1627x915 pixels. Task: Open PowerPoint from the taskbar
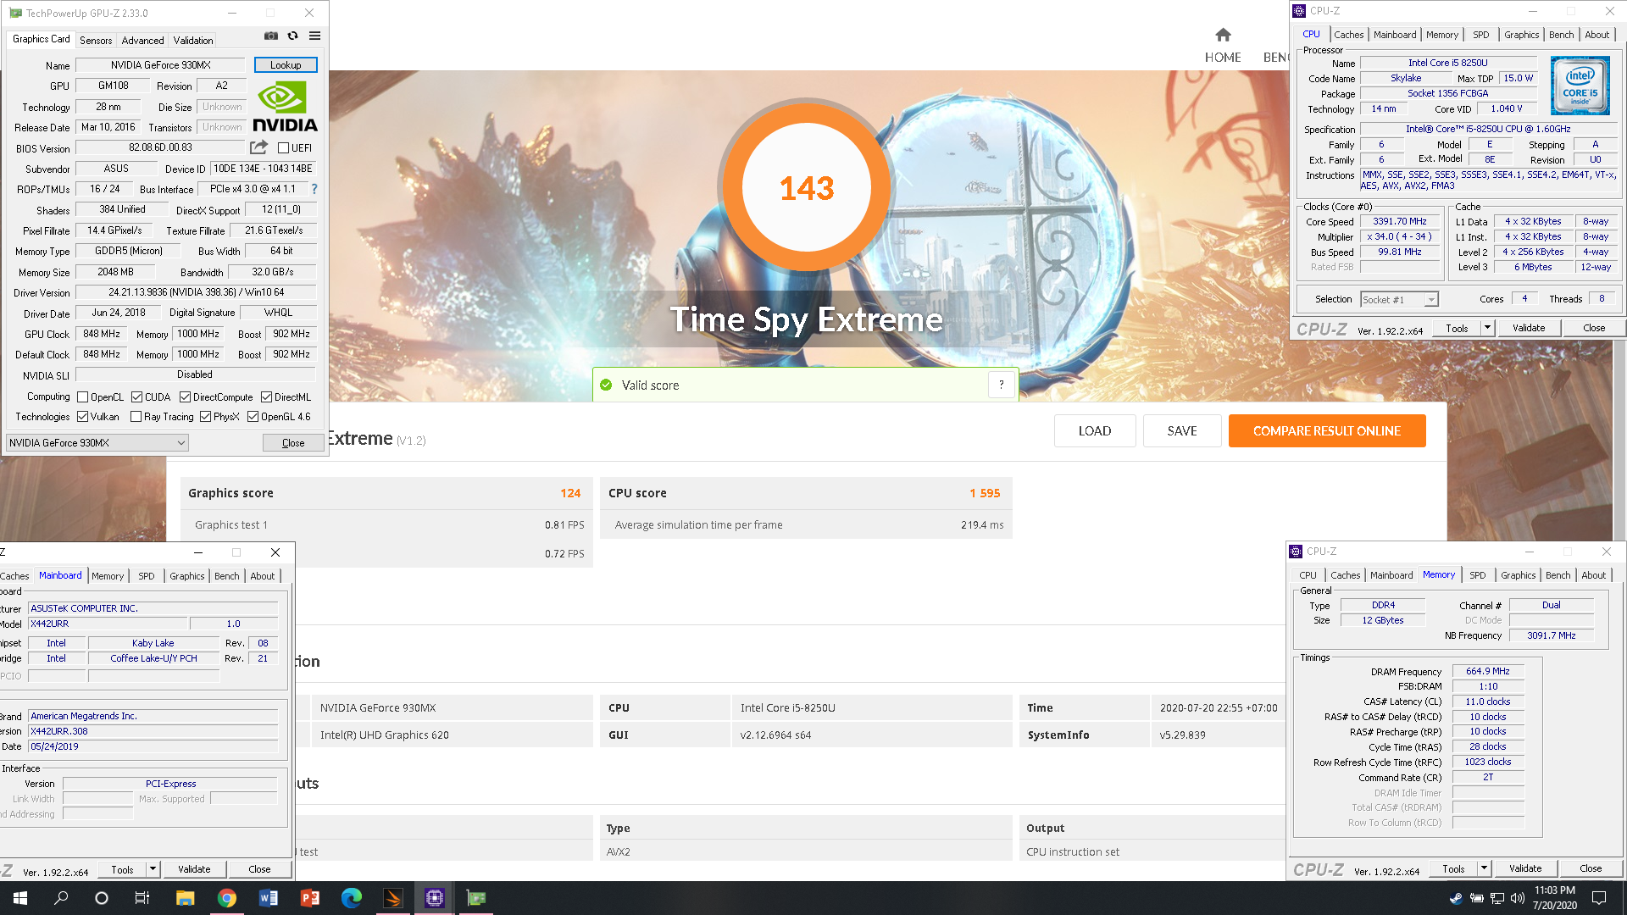pyautogui.click(x=309, y=898)
